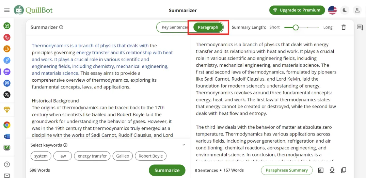The image size is (366, 178).
Task: Open the hamburger navigation menu
Action: (7, 10)
